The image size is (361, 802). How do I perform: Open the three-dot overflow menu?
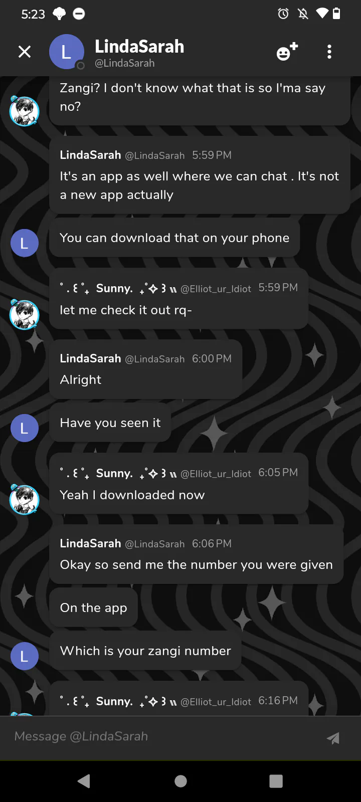click(329, 52)
